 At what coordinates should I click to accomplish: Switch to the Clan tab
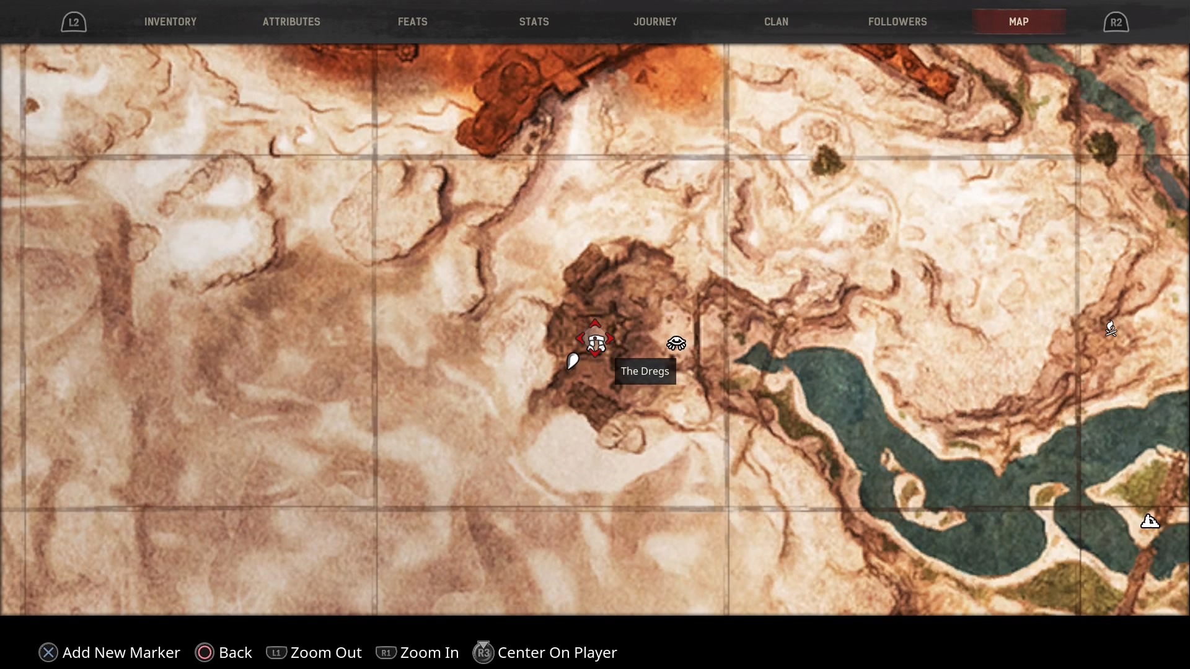point(777,22)
